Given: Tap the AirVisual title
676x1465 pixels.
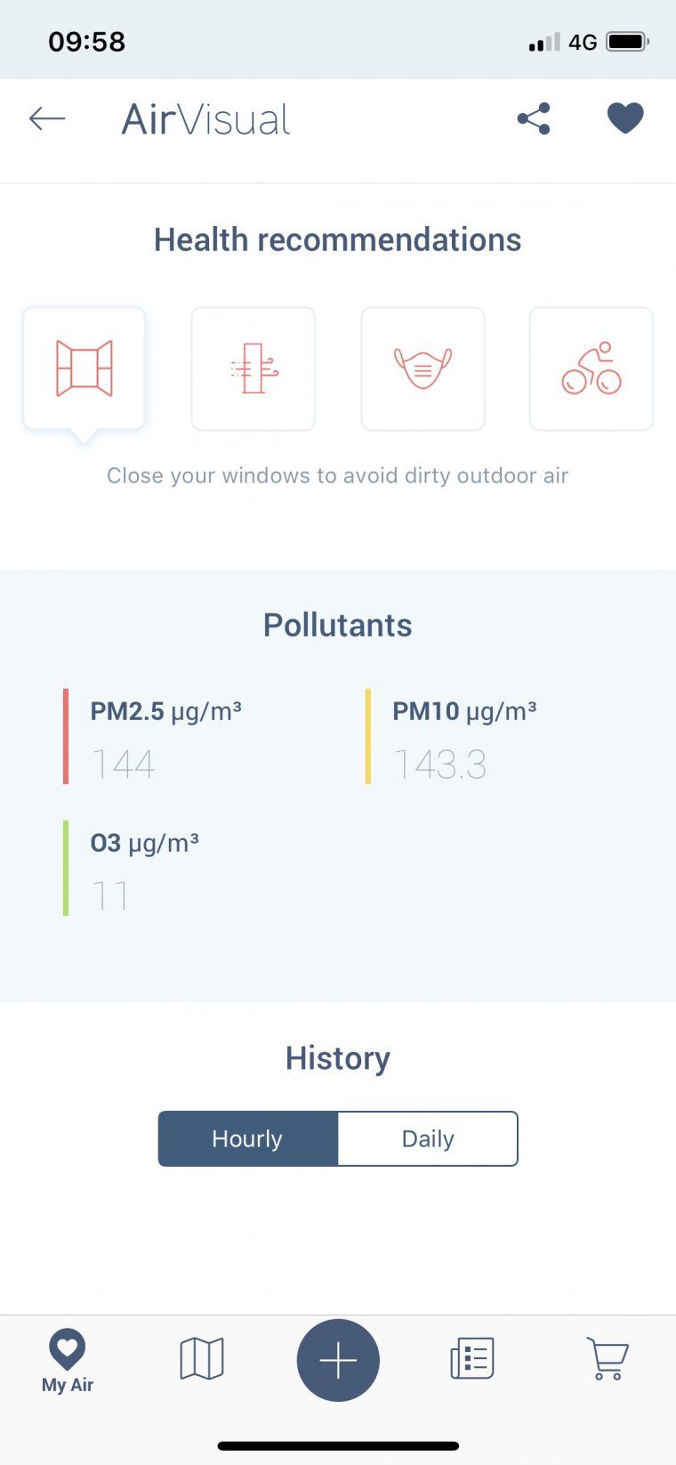Looking at the screenshot, I should coord(205,119).
